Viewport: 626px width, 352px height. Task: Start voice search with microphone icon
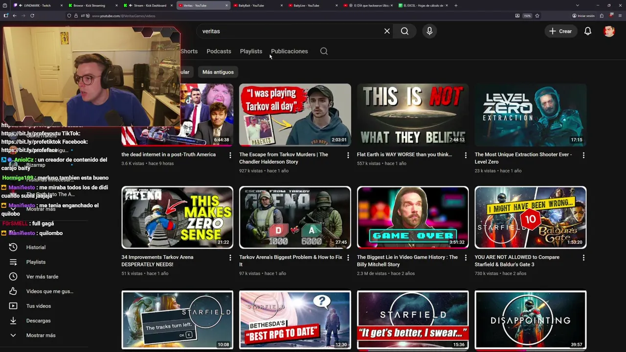(429, 31)
